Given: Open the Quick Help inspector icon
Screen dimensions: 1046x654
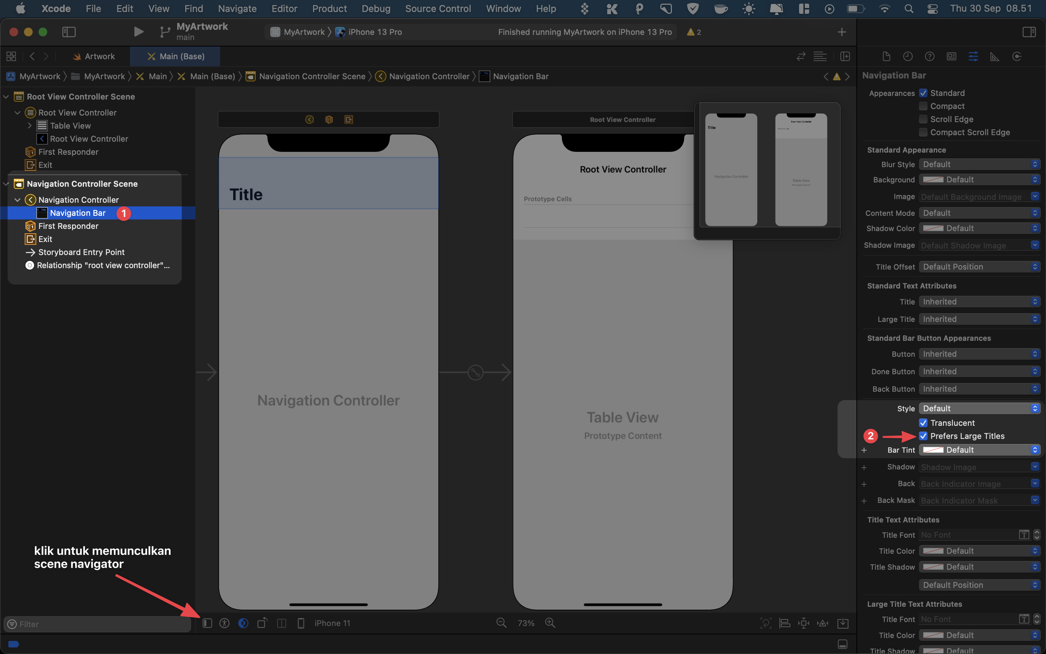Looking at the screenshot, I should tap(930, 56).
